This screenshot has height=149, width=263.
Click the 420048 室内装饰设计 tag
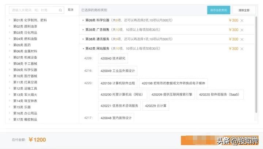click(116, 118)
